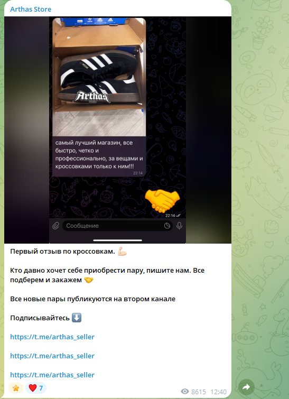Open the third arthas_seller link
The width and height of the screenshot is (289, 399).
coord(52,375)
